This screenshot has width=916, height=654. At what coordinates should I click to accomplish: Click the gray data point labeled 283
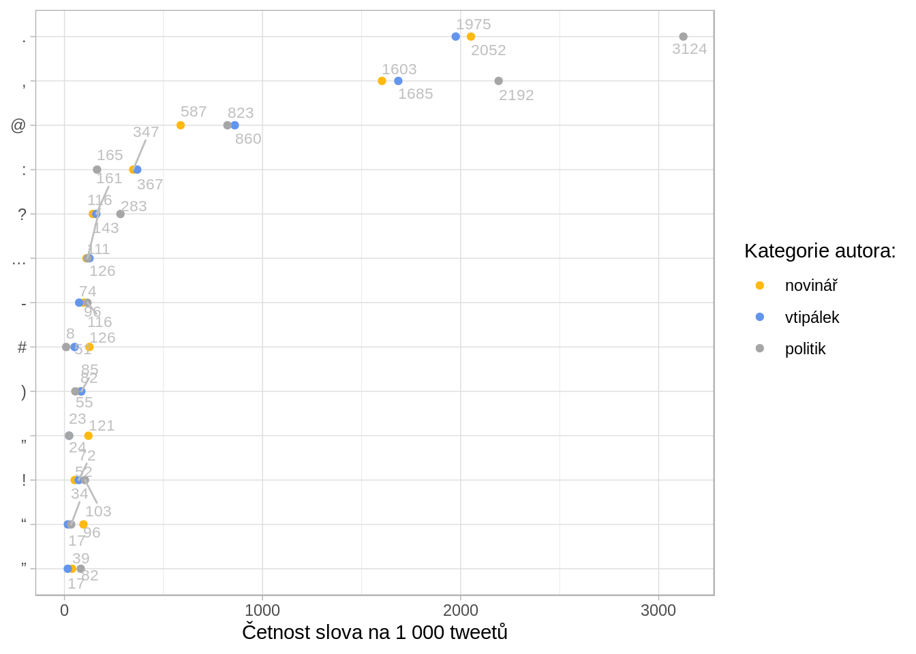(121, 214)
